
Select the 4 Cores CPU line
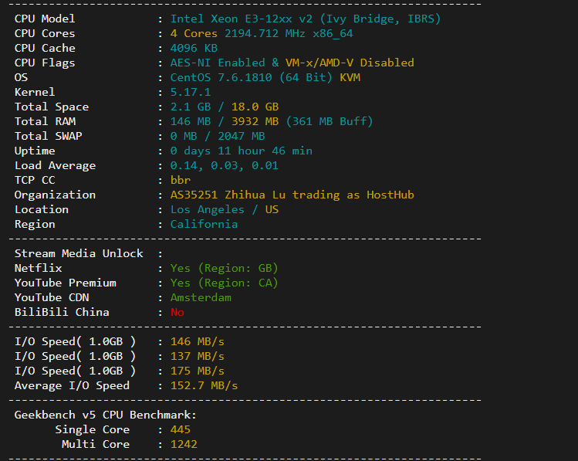[262, 33]
